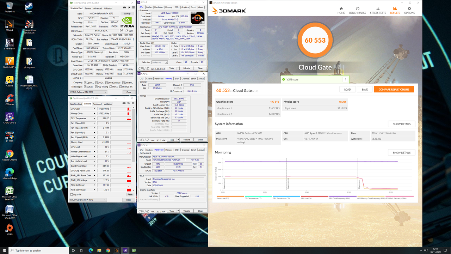Click COMPARE RESULT ONLINE button
451x254 pixels.
(394, 89)
